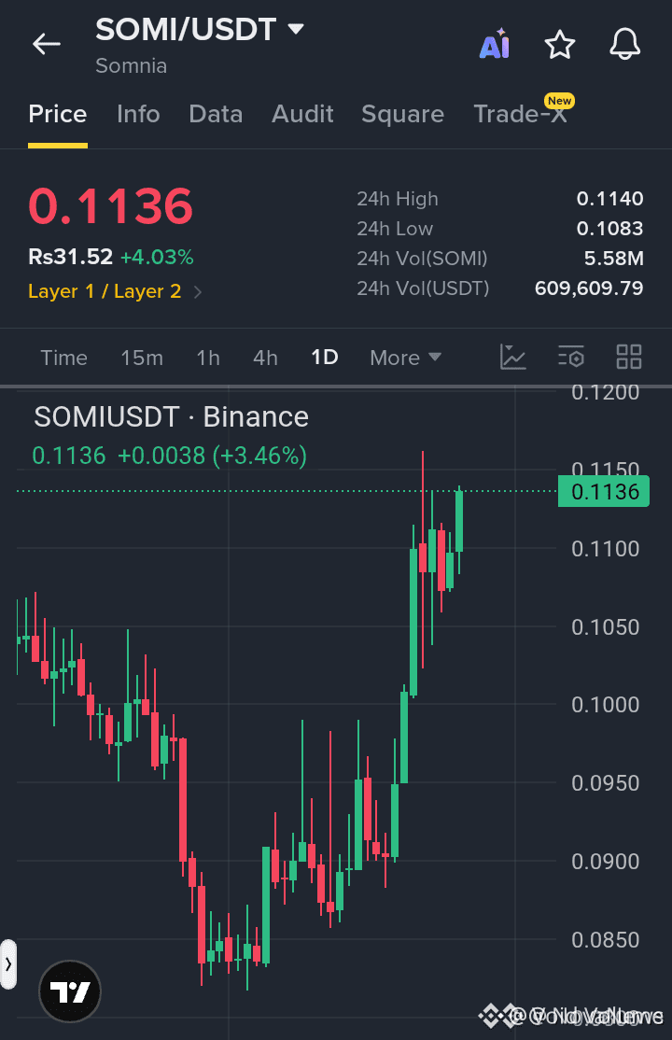Image resolution: width=672 pixels, height=1040 pixels.
Task: Tap the SOMIUSDT · Binance chart title
Action: 171,417
